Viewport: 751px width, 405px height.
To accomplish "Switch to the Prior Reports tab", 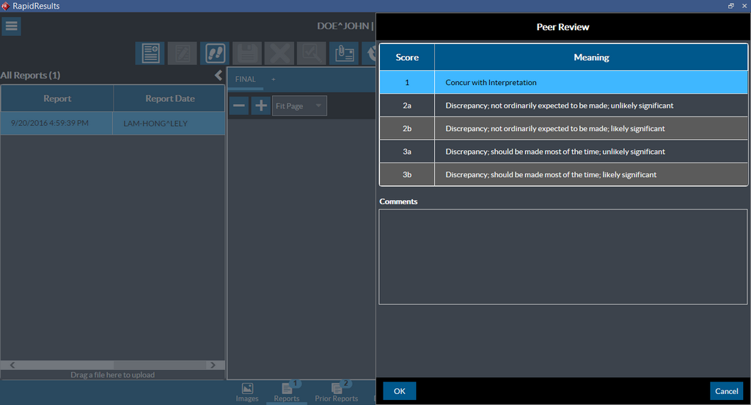I will [337, 392].
